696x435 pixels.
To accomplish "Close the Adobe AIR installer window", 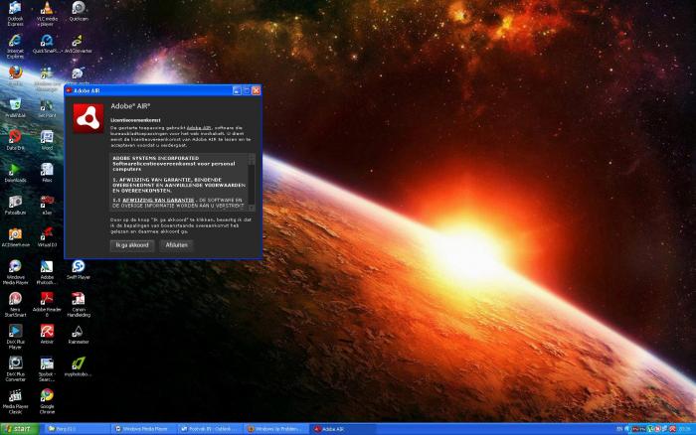I will [257, 90].
